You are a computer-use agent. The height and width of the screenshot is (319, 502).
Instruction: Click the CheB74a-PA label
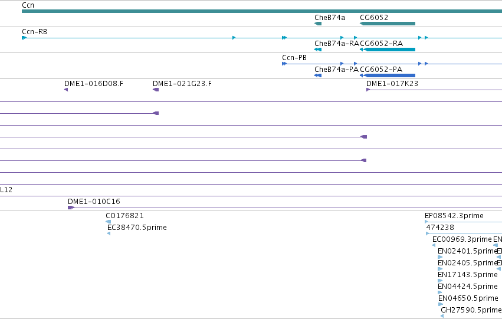point(336,70)
